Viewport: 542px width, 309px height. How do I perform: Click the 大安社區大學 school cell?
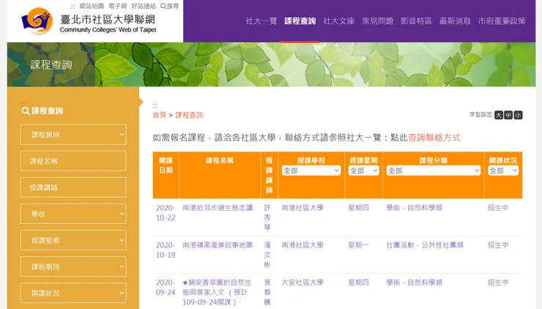coord(302,283)
